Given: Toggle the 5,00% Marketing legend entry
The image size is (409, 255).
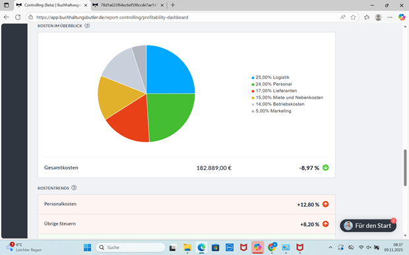Looking at the screenshot, I should [271, 111].
